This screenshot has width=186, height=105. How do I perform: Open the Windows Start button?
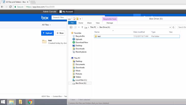point(3,102)
